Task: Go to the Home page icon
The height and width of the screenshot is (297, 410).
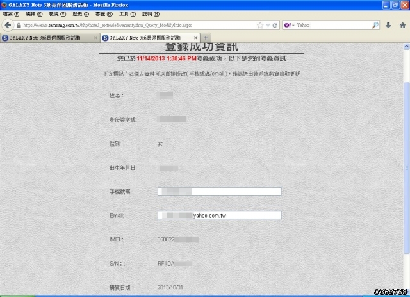Action: click(402, 25)
